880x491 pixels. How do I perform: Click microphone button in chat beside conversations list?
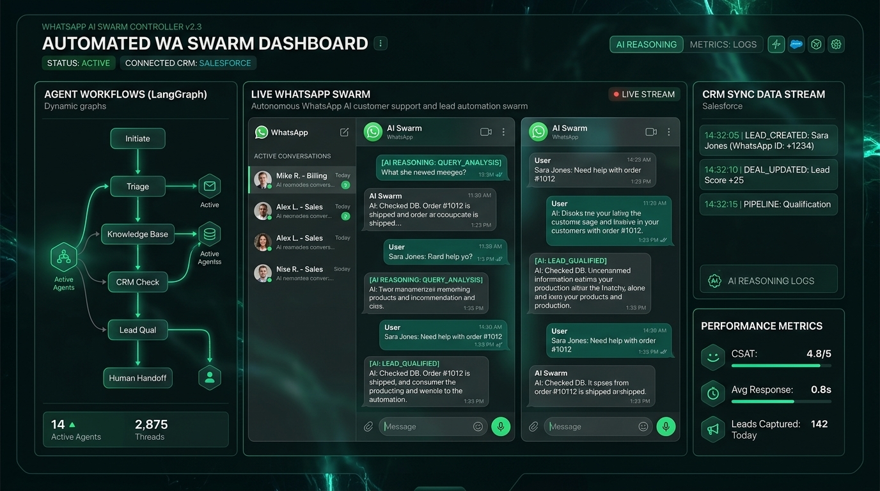pyautogui.click(x=501, y=426)
